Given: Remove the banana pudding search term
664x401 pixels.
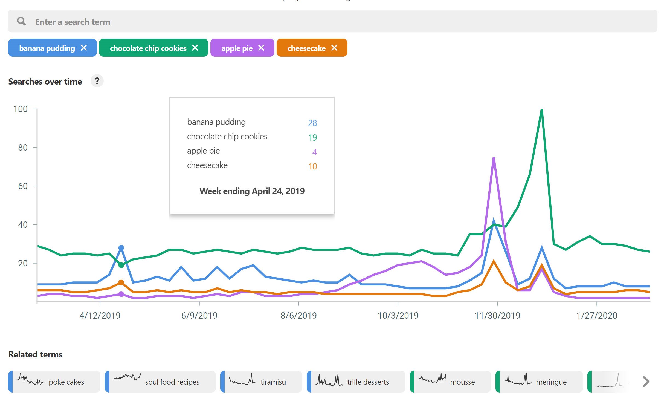Looking at the screenshot, I should [x=84, y=48].
